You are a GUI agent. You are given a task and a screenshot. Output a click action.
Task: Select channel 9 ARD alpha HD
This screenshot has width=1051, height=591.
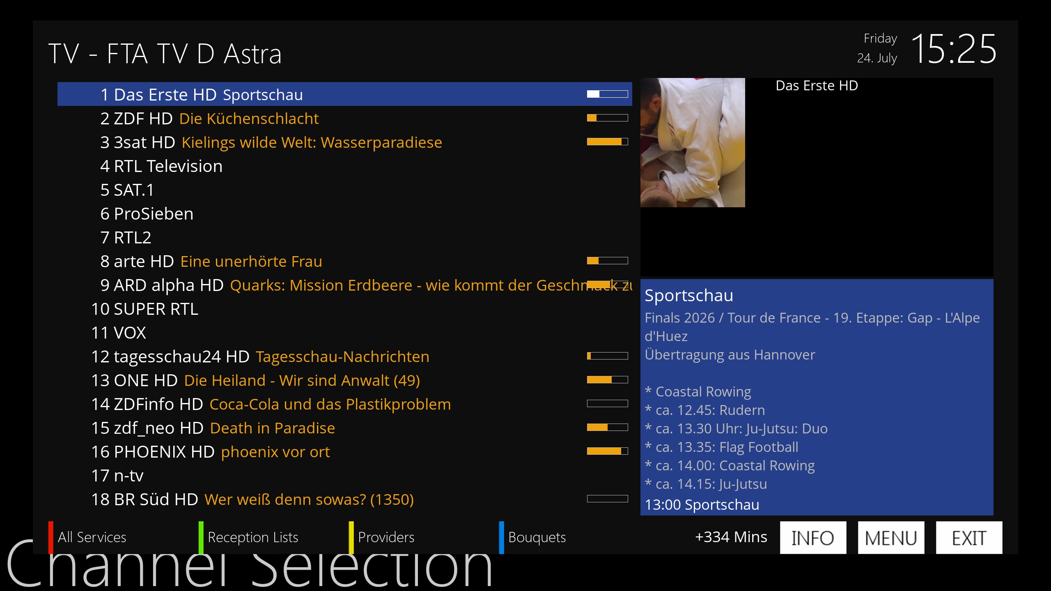[x=344, y=285]
